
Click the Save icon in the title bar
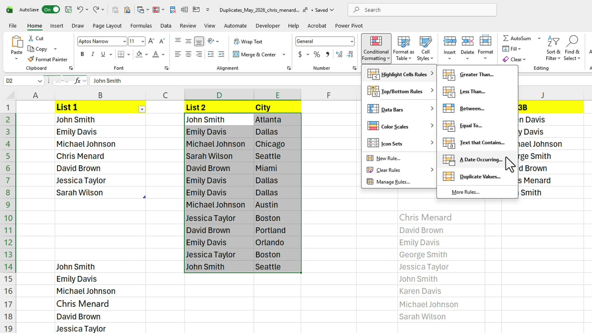pos(68,10)
